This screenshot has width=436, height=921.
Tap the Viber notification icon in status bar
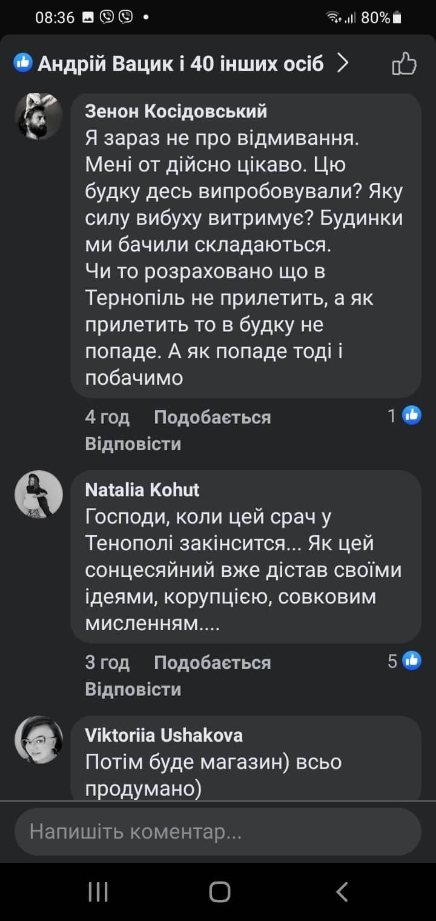tap(107, 18)
